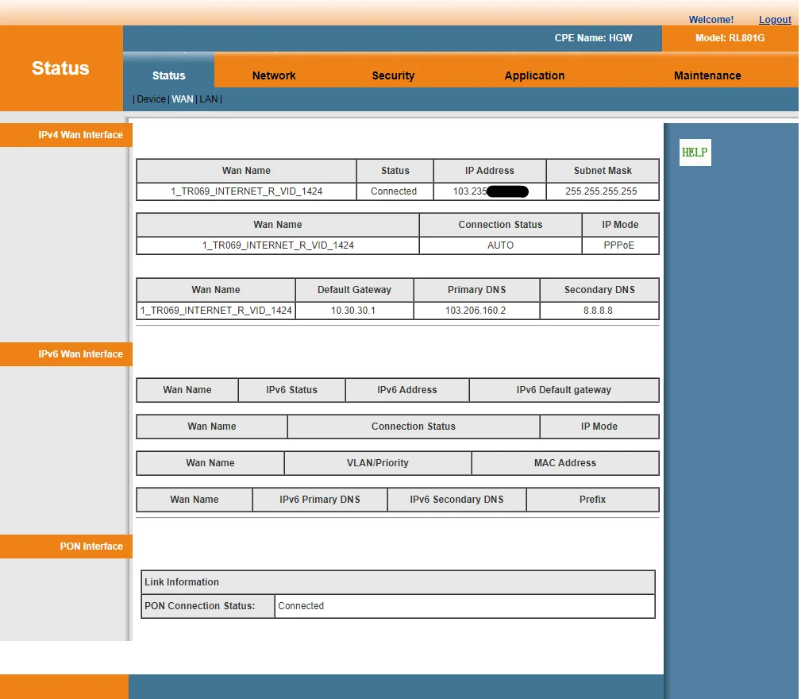Click the 8.8.8.8 secondary DNS cell
This screenshot has height=699, width=801.
tap(599, 310)
